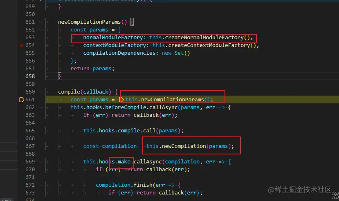This screenshot has width=339, height=201.
Task: Click line number 649 in the gutter
Action: tap(30, 7)
